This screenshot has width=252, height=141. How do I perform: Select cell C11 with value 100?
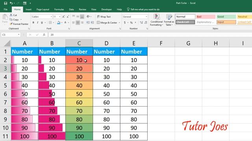coord(79,136)
